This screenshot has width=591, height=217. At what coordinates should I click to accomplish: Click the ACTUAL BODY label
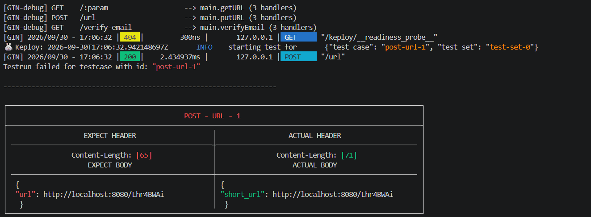pos(315,165)
